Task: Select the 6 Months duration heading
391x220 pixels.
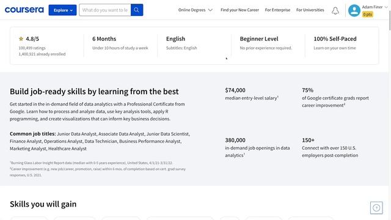Action: click(x=104, y=38)
